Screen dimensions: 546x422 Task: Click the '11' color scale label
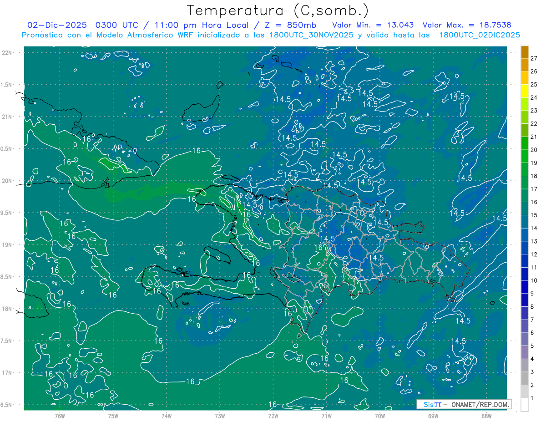click(534, 268)
